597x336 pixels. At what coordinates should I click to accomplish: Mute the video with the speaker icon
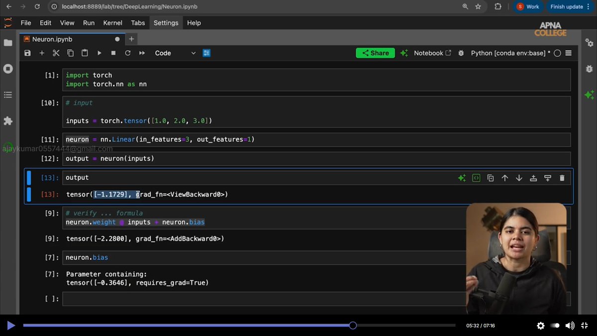point(570,326)
